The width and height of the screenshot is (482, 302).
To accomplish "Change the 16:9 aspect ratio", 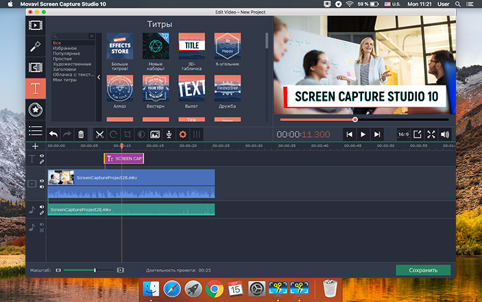I will click(x=403, y=134).
